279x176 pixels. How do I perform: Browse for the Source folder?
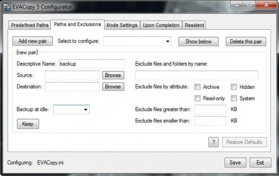coord(113,75)
